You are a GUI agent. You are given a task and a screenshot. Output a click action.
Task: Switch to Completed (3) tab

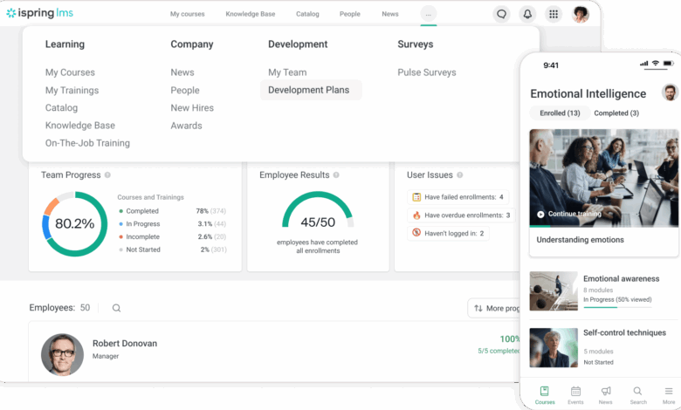tap(616, 113)
